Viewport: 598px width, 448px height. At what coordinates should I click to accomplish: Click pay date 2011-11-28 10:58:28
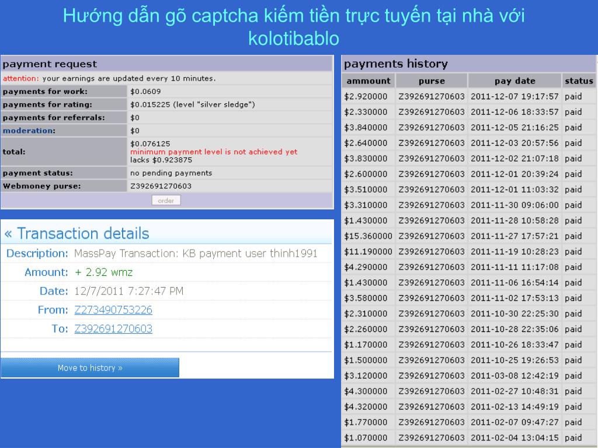(514, 220)
